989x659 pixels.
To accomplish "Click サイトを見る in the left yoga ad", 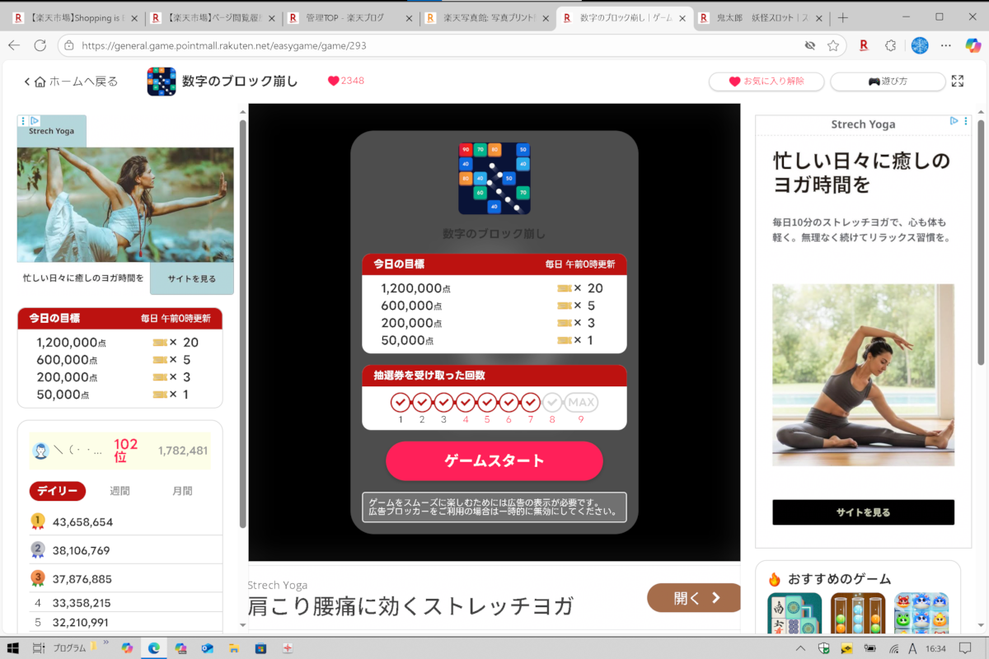I will (192, 278).
